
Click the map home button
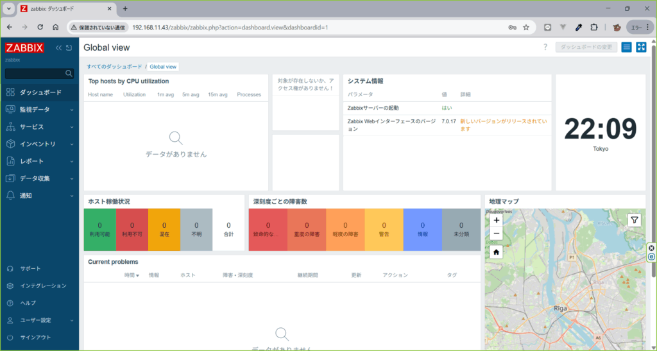coord(497,252)
